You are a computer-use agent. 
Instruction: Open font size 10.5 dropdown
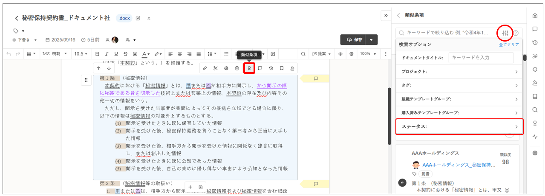(x=81, y=54)
